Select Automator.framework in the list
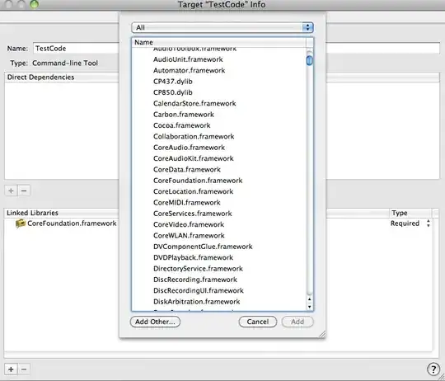Viewport: 445px width, 381px height. pyautogui.click(x=189, y=70)
